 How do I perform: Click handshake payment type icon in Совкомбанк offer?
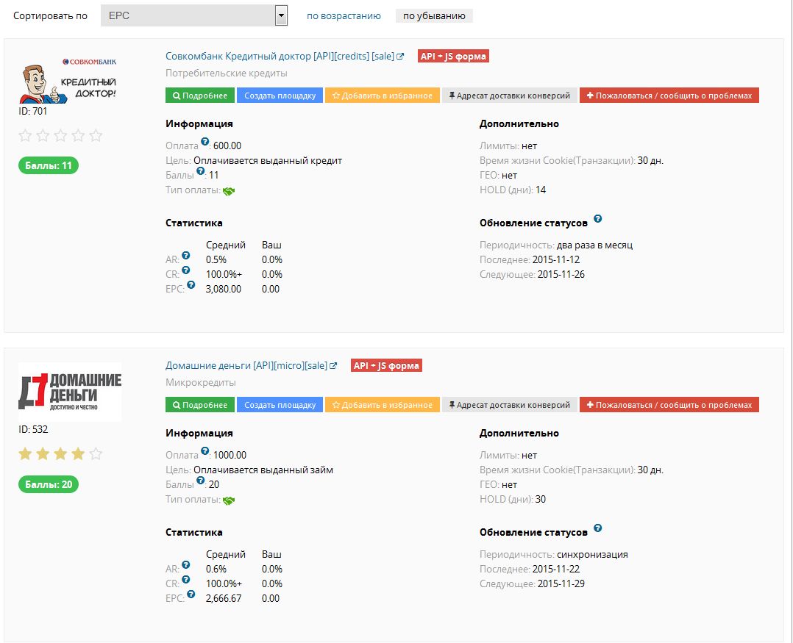(x=229, y=191)
